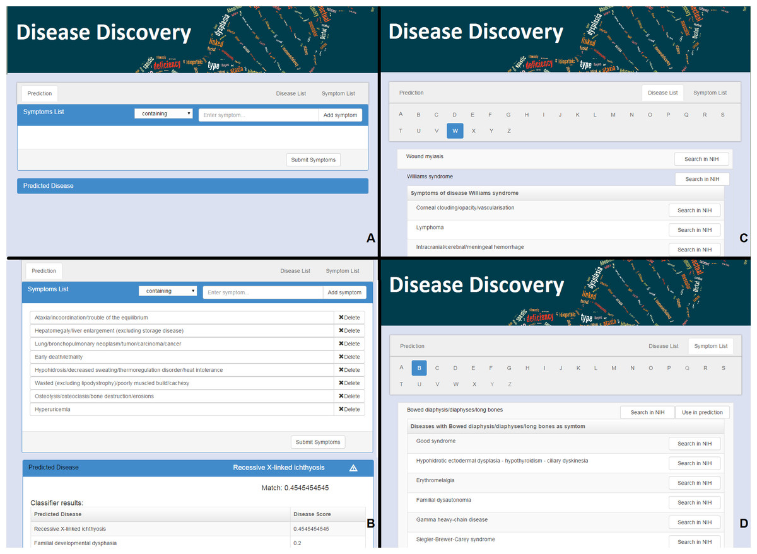Open the containing dropdown above the Ataxia symptom

click(168, 291)
